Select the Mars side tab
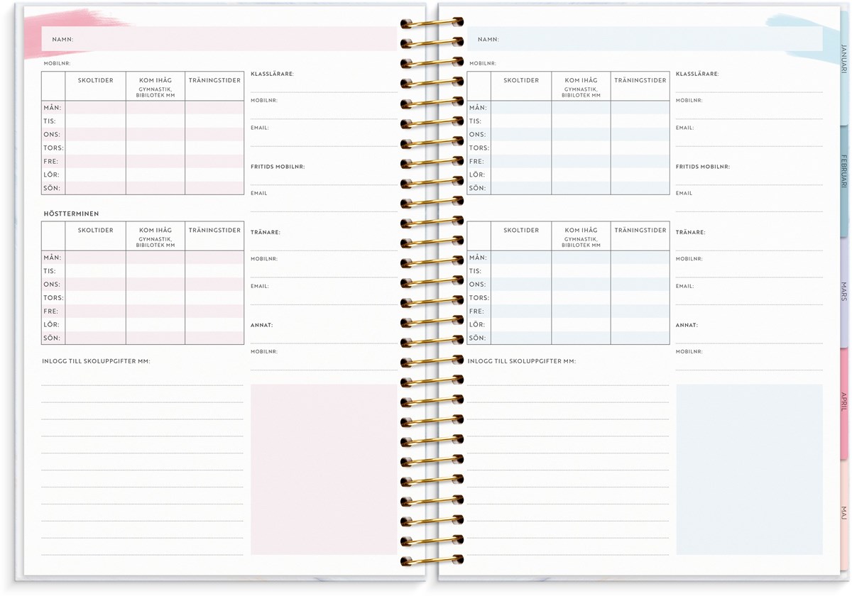Screen dimensions: 852x596 tap(843, 292)
